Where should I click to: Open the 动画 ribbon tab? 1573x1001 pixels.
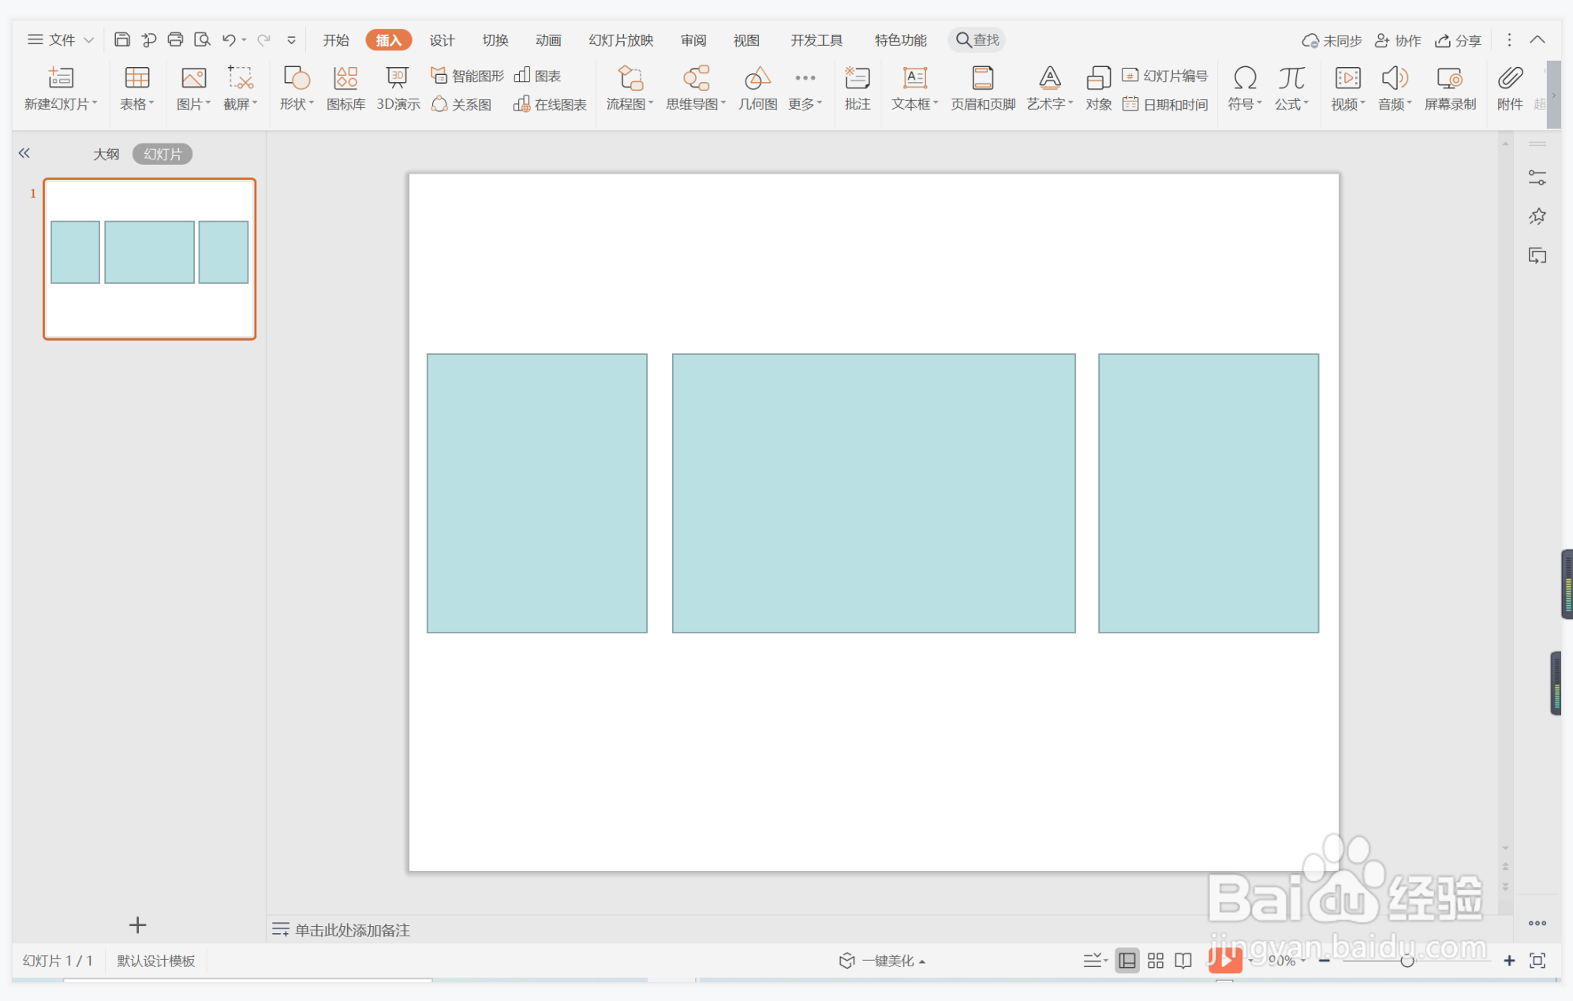(x=547, y=40)
